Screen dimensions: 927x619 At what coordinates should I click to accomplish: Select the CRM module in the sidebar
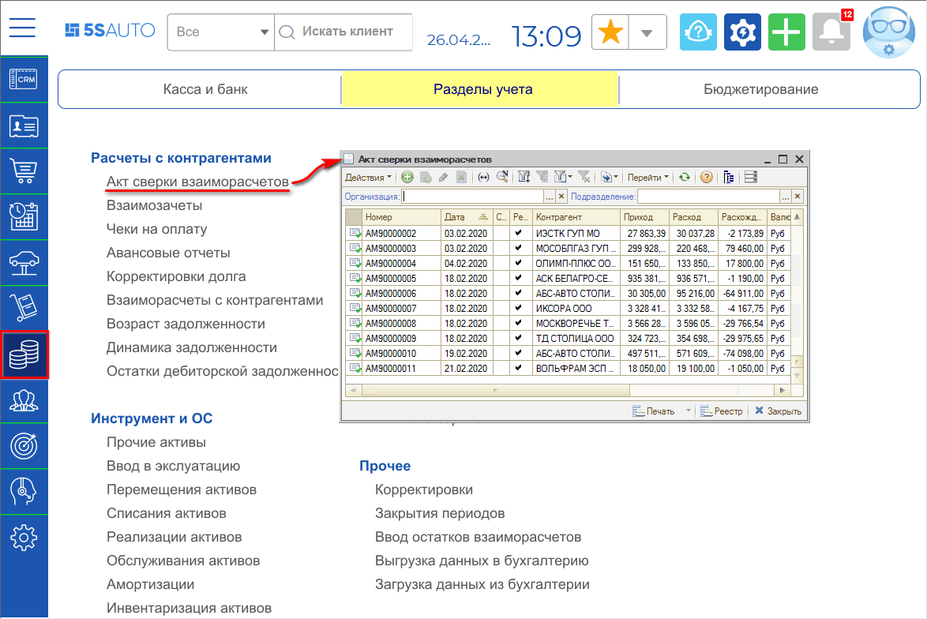point(24,81)
